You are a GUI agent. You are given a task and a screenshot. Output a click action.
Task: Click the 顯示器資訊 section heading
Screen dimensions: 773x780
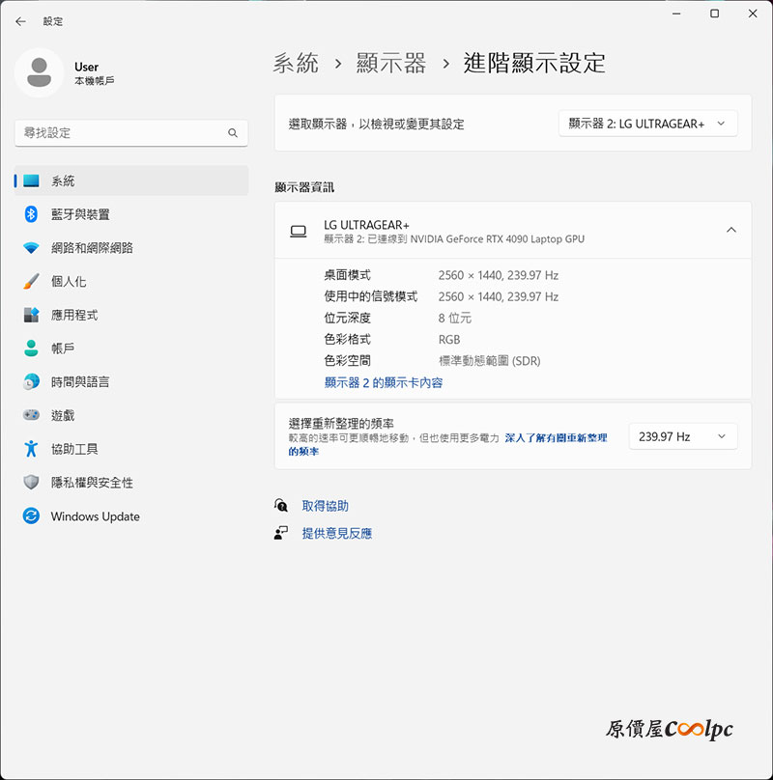click(304, 187)
